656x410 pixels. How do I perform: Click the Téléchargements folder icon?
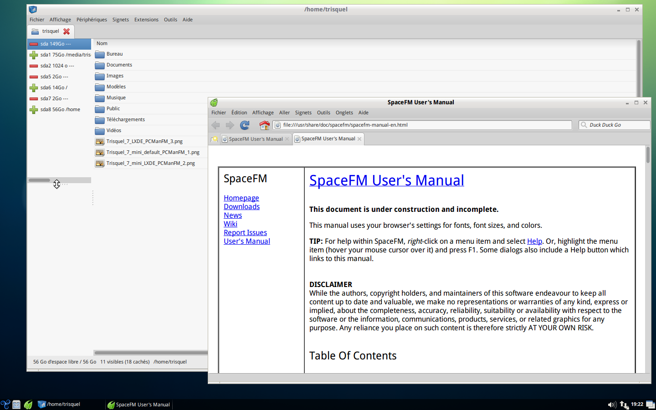[x=100, y=120]
